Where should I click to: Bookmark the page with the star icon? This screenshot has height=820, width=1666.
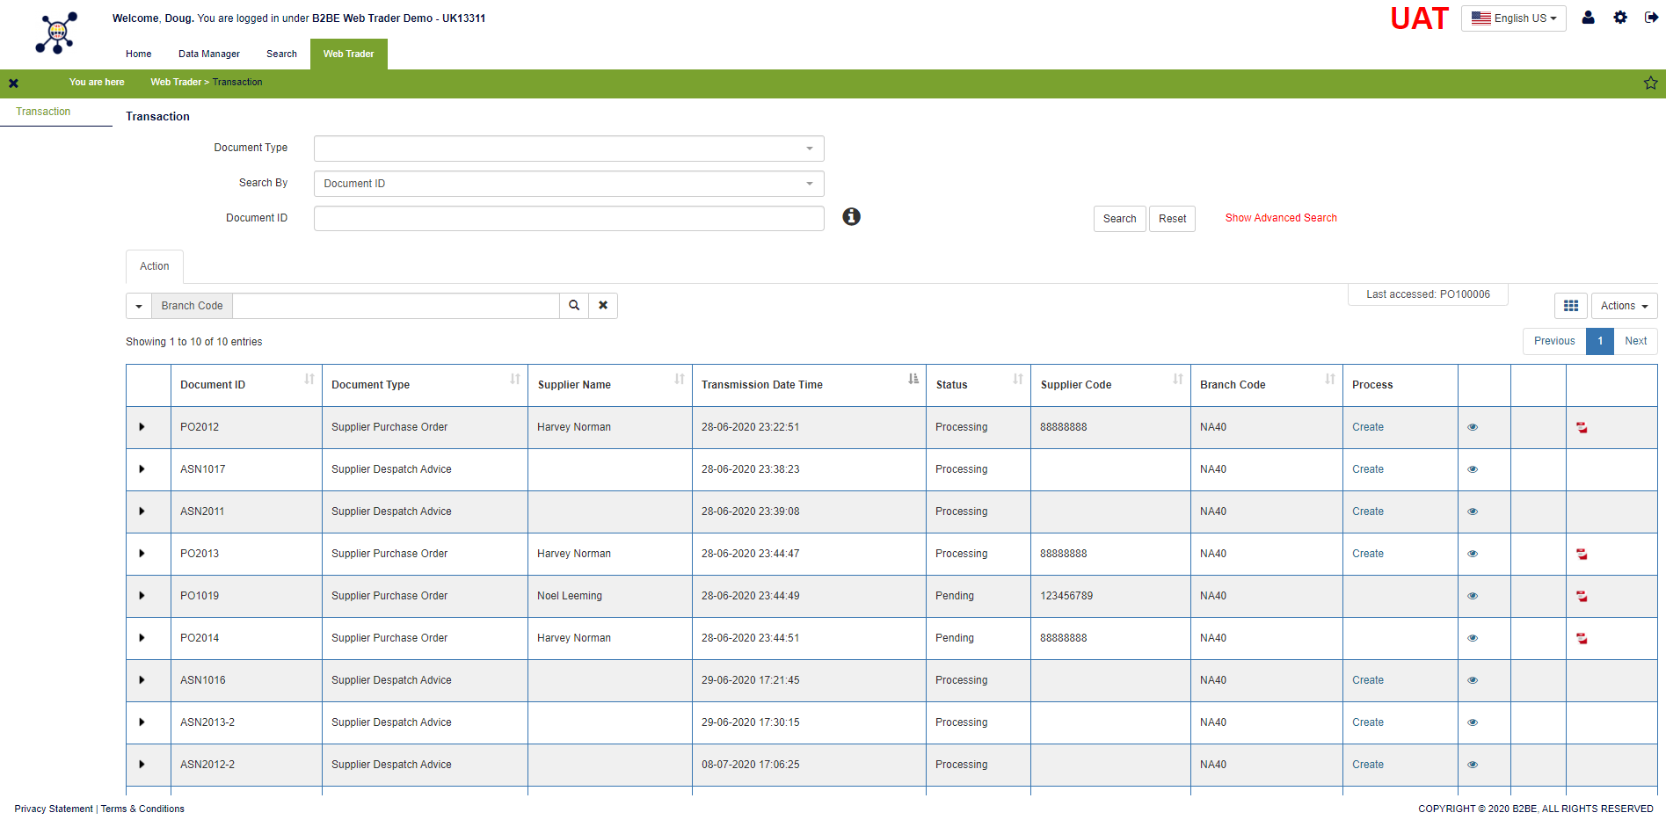[x=1650, y=83]
